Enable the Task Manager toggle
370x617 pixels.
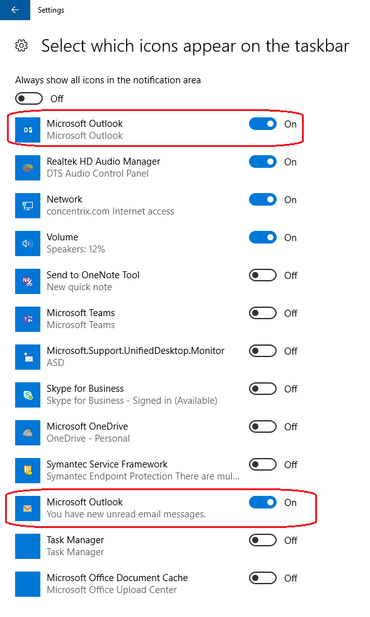click(x=263, y=540)
